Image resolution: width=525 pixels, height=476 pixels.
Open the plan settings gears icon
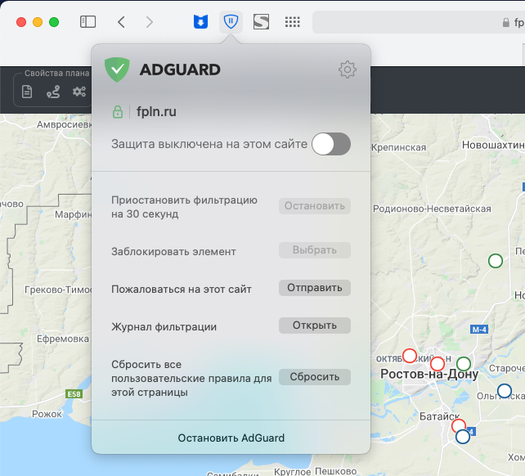coord(79,92)
